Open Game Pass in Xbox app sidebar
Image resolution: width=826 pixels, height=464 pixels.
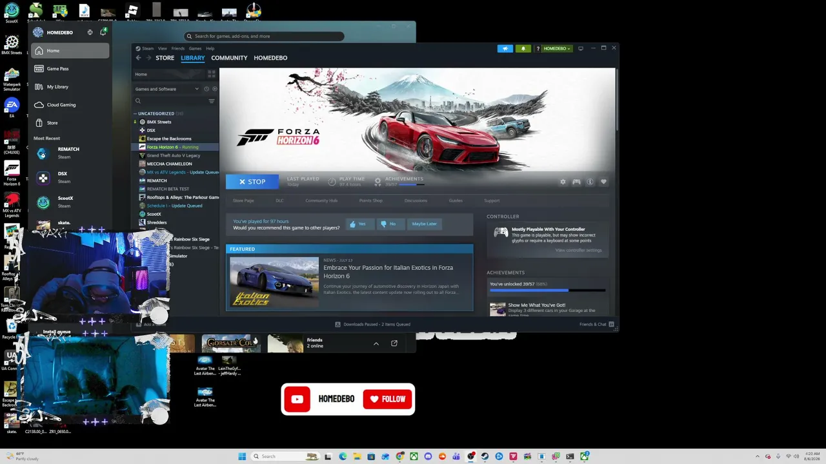pyautogui.click(x=70, y=68)
